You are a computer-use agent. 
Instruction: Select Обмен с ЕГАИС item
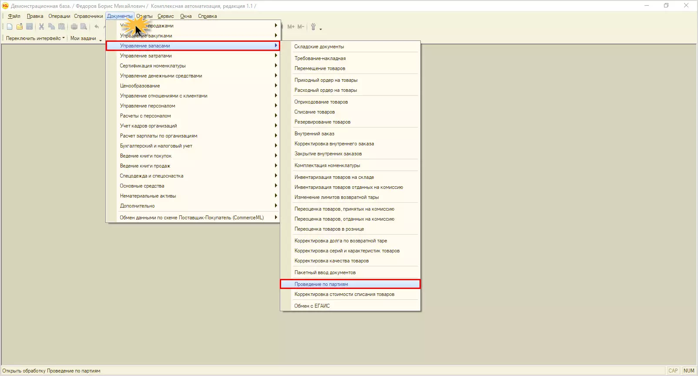[350, 306]
